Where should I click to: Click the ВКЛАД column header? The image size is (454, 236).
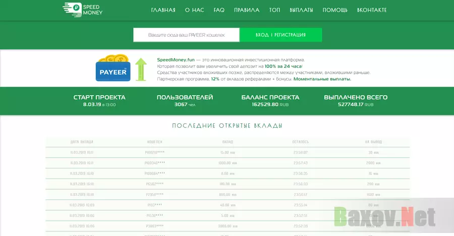click(228, 142)
